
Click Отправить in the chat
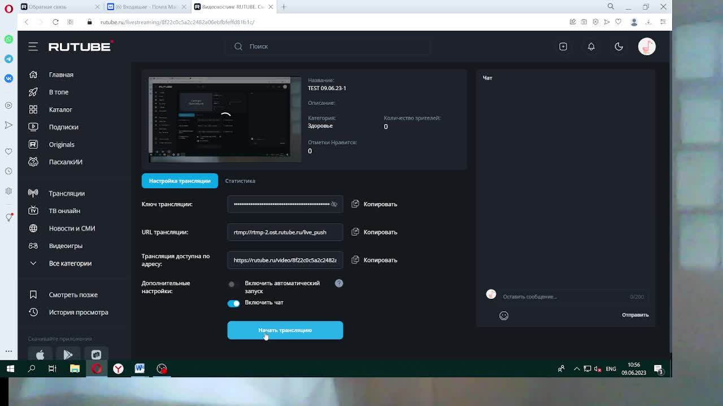635,315
